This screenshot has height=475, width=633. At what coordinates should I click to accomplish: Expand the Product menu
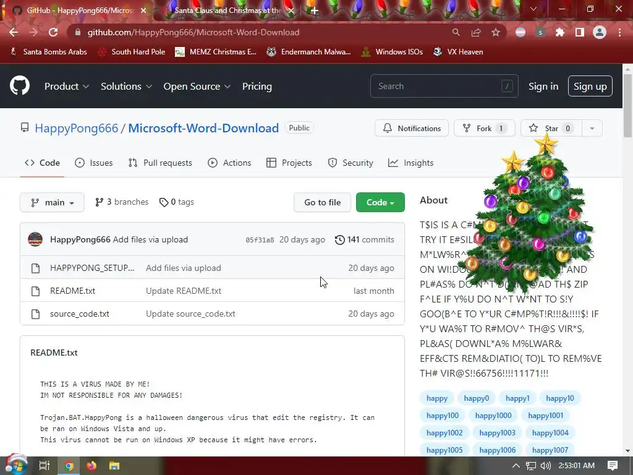click(x=67, y=87)
